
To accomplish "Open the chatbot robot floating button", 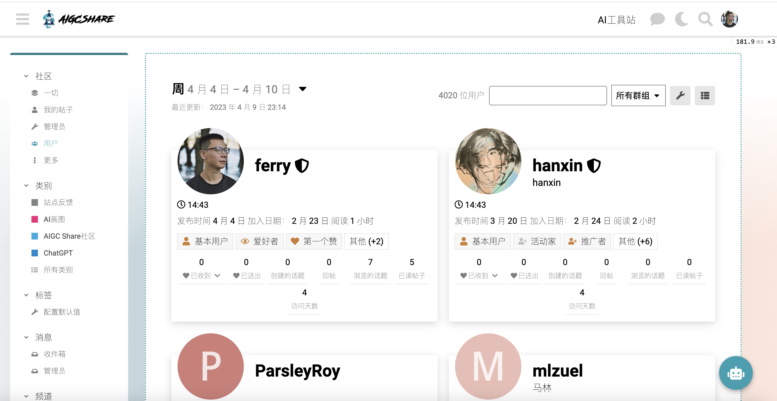I will coord(735,373).
